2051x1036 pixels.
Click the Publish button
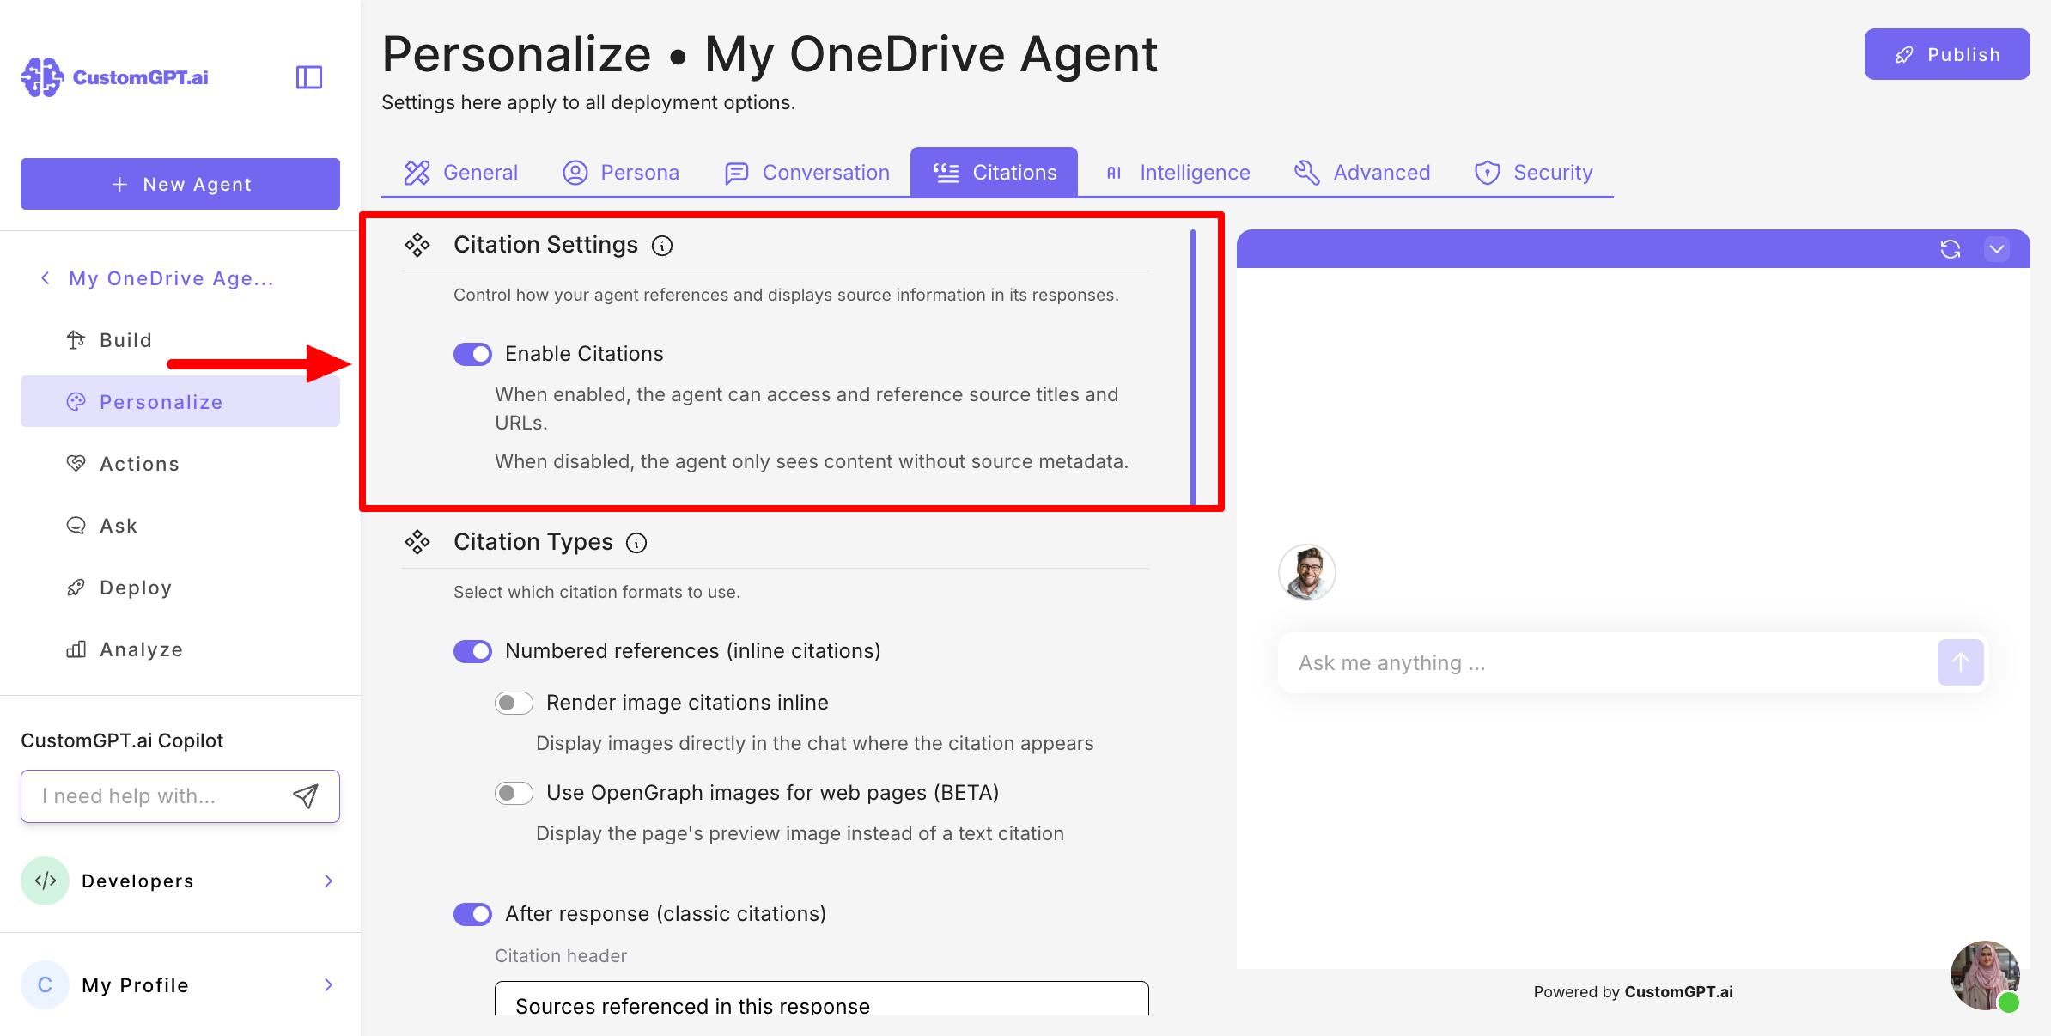[1946, 54]
